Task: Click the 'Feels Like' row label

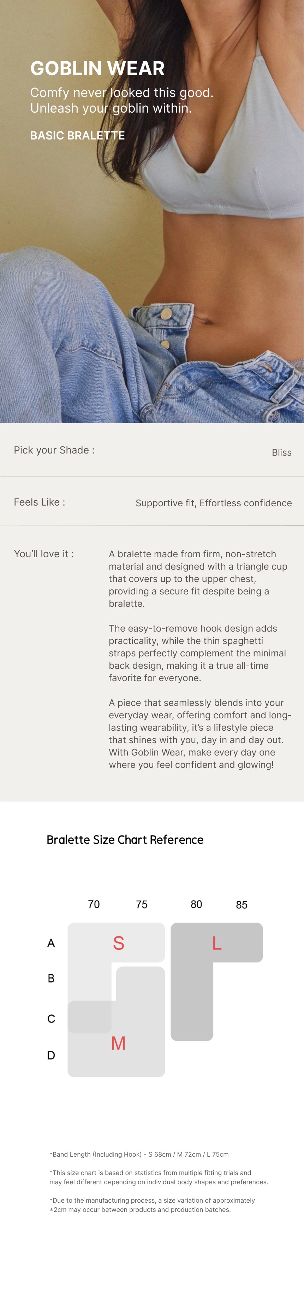Action: [39, 502]
